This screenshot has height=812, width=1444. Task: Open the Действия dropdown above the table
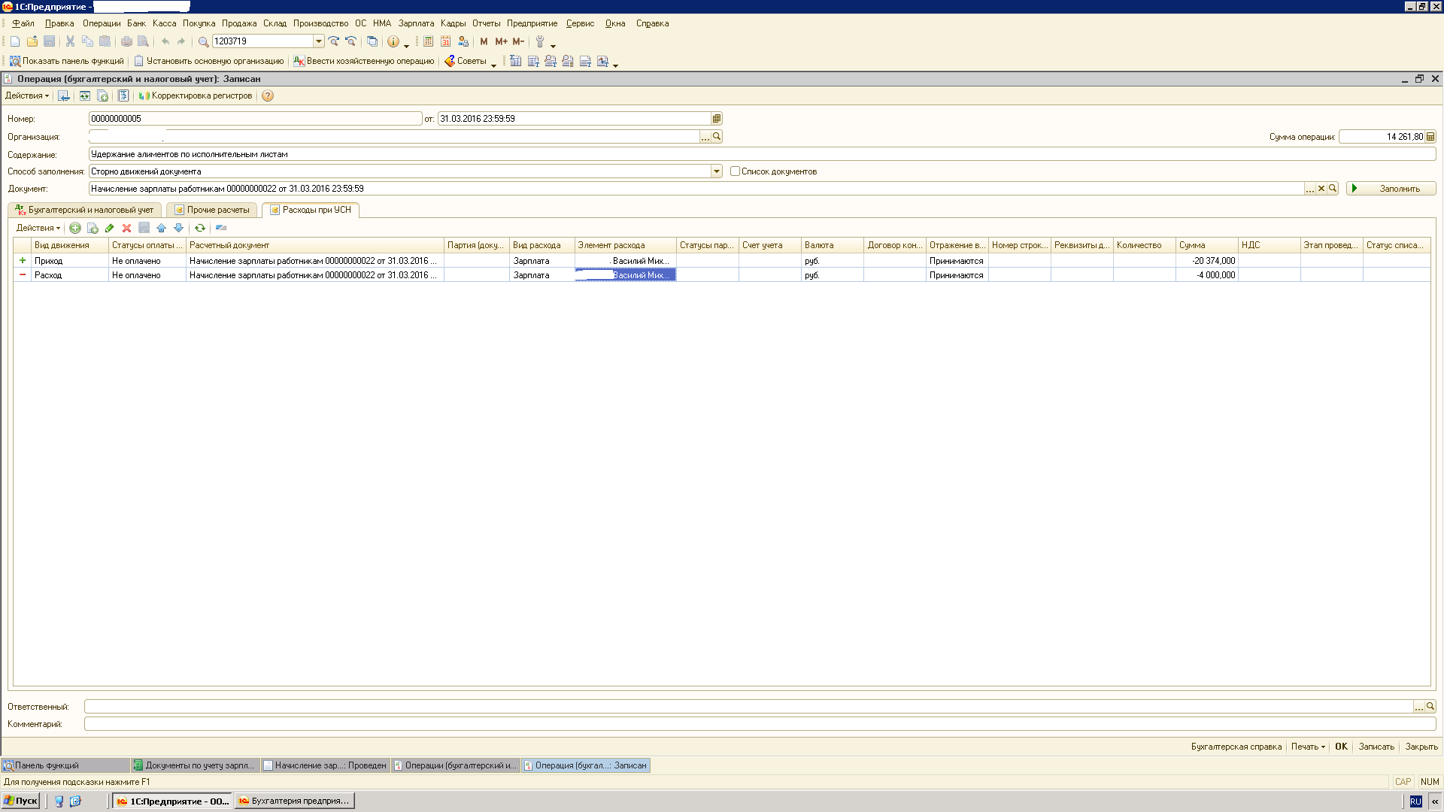coord(38,228)
